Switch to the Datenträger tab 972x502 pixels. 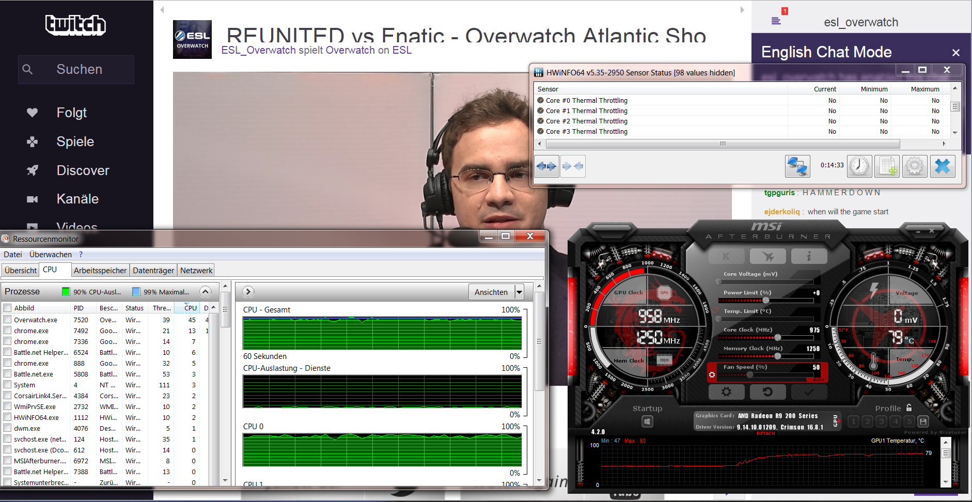point(153,270)
